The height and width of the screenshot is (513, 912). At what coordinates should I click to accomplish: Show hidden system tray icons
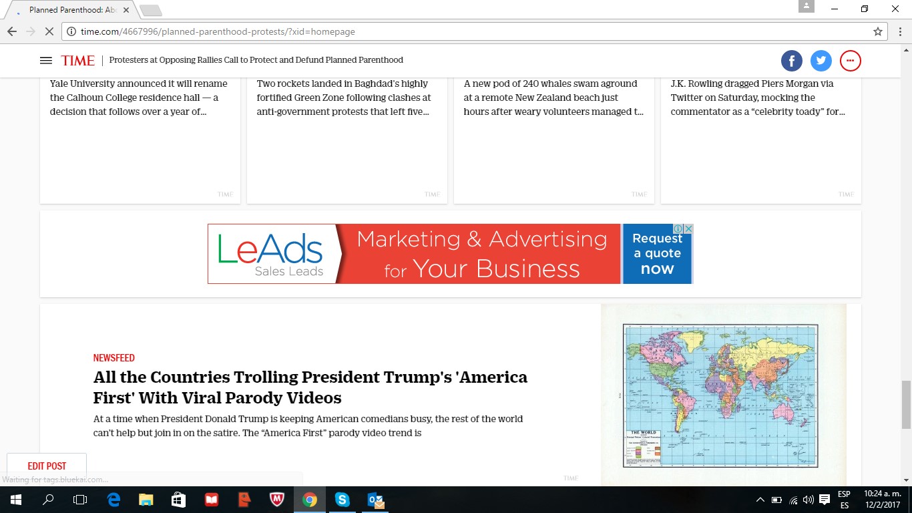(x=760, y=500)
